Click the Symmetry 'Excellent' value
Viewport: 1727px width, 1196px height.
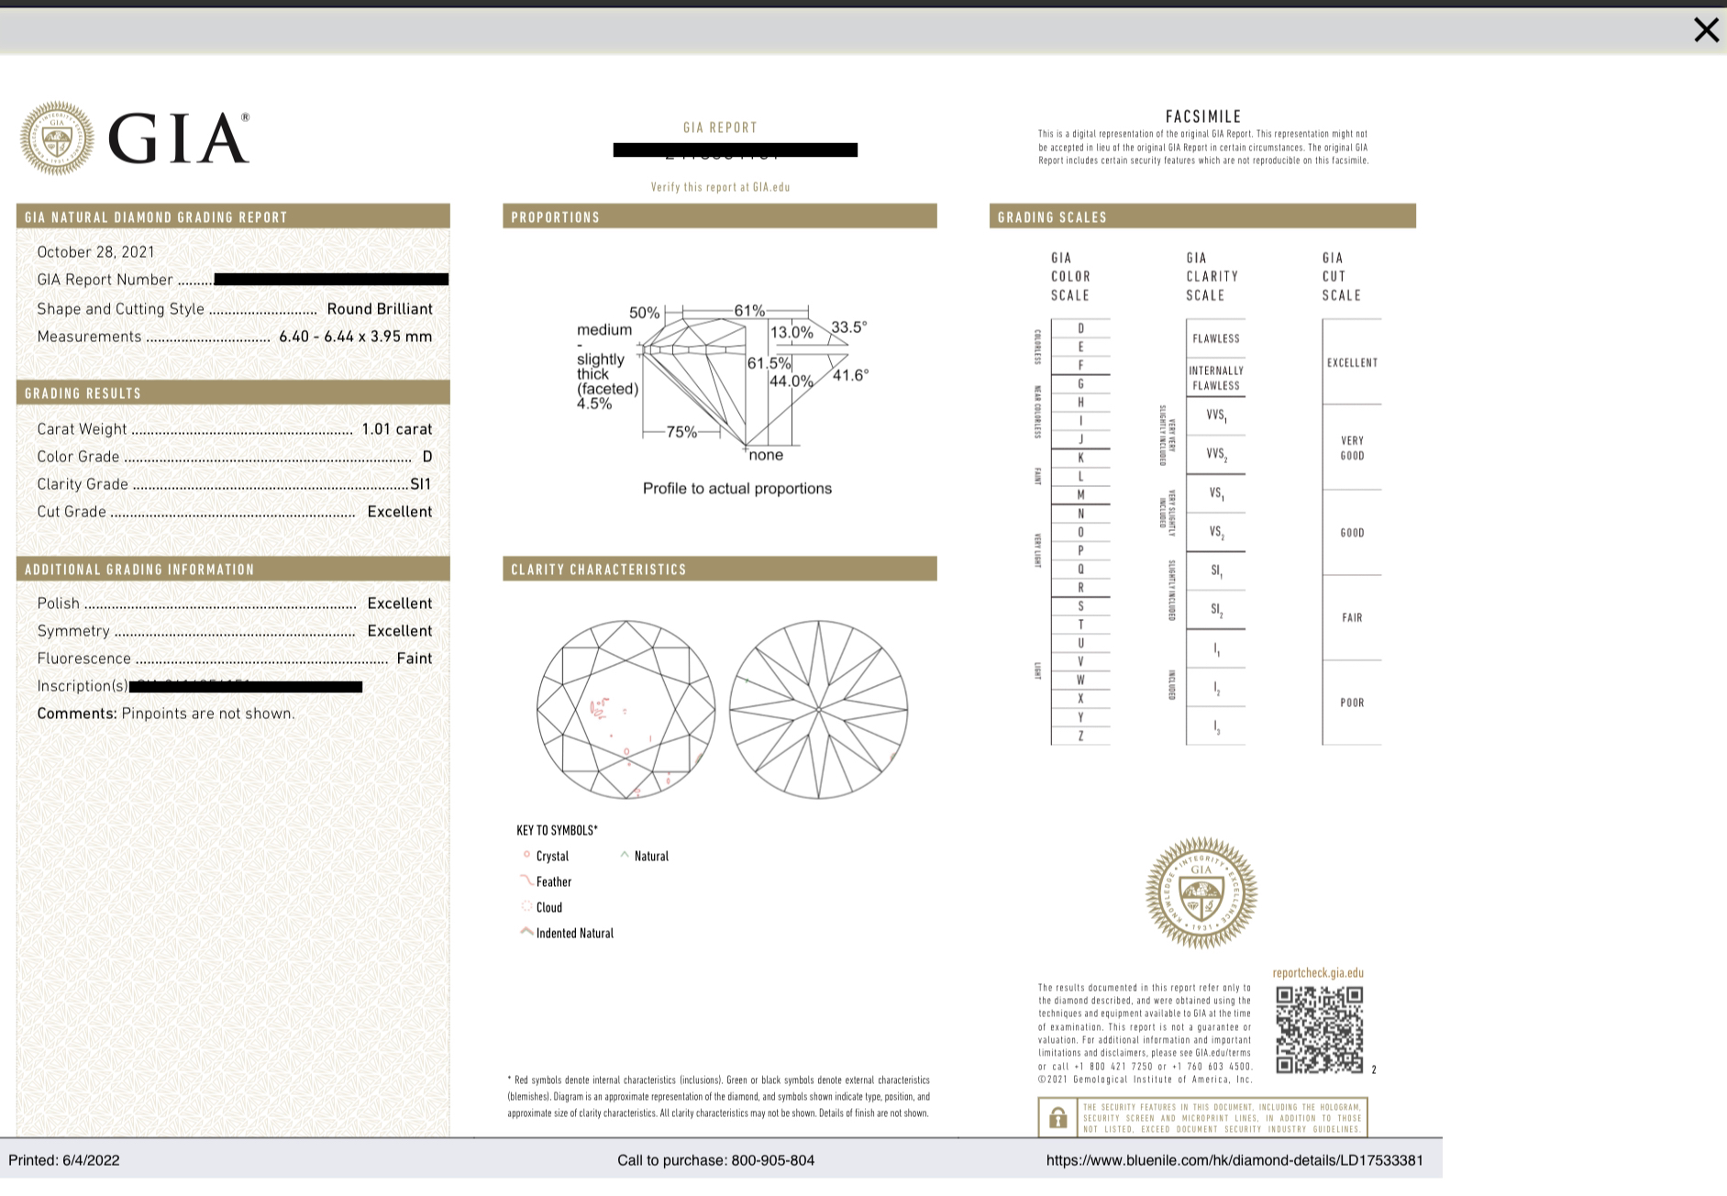[x=400, y=631]
